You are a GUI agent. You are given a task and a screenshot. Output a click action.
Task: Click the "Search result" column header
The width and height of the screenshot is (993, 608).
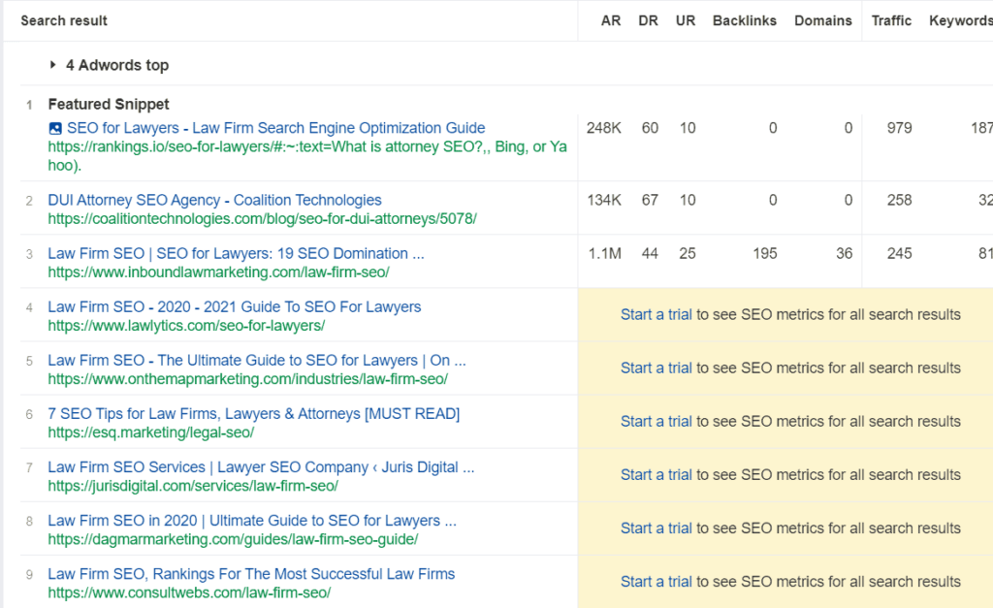coord(63,20)
